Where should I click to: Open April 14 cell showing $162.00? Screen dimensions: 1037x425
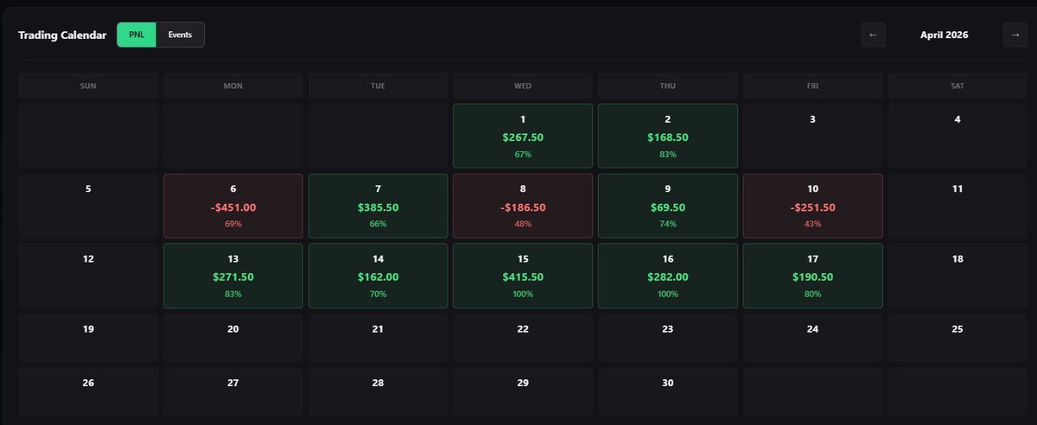click(378, 276)
